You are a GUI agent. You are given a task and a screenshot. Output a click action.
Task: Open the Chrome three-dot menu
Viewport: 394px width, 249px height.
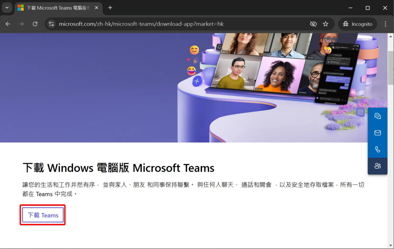[386, 24]
